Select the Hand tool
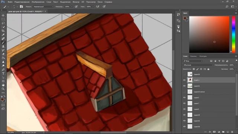 coord(3,85)
